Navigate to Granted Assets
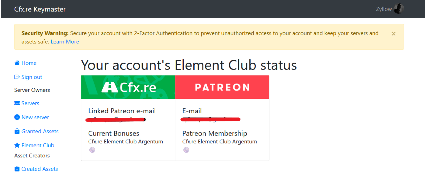The width and height of the screenshot is (425, 193). click(40, 131)
